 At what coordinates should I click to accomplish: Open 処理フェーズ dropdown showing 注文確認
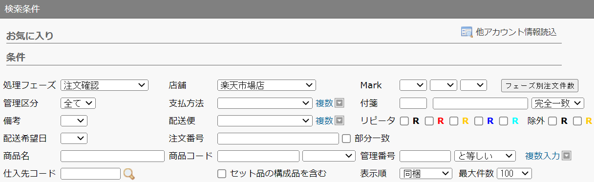105,85
